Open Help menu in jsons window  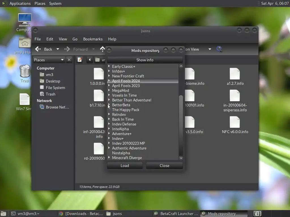click(112, 39)
